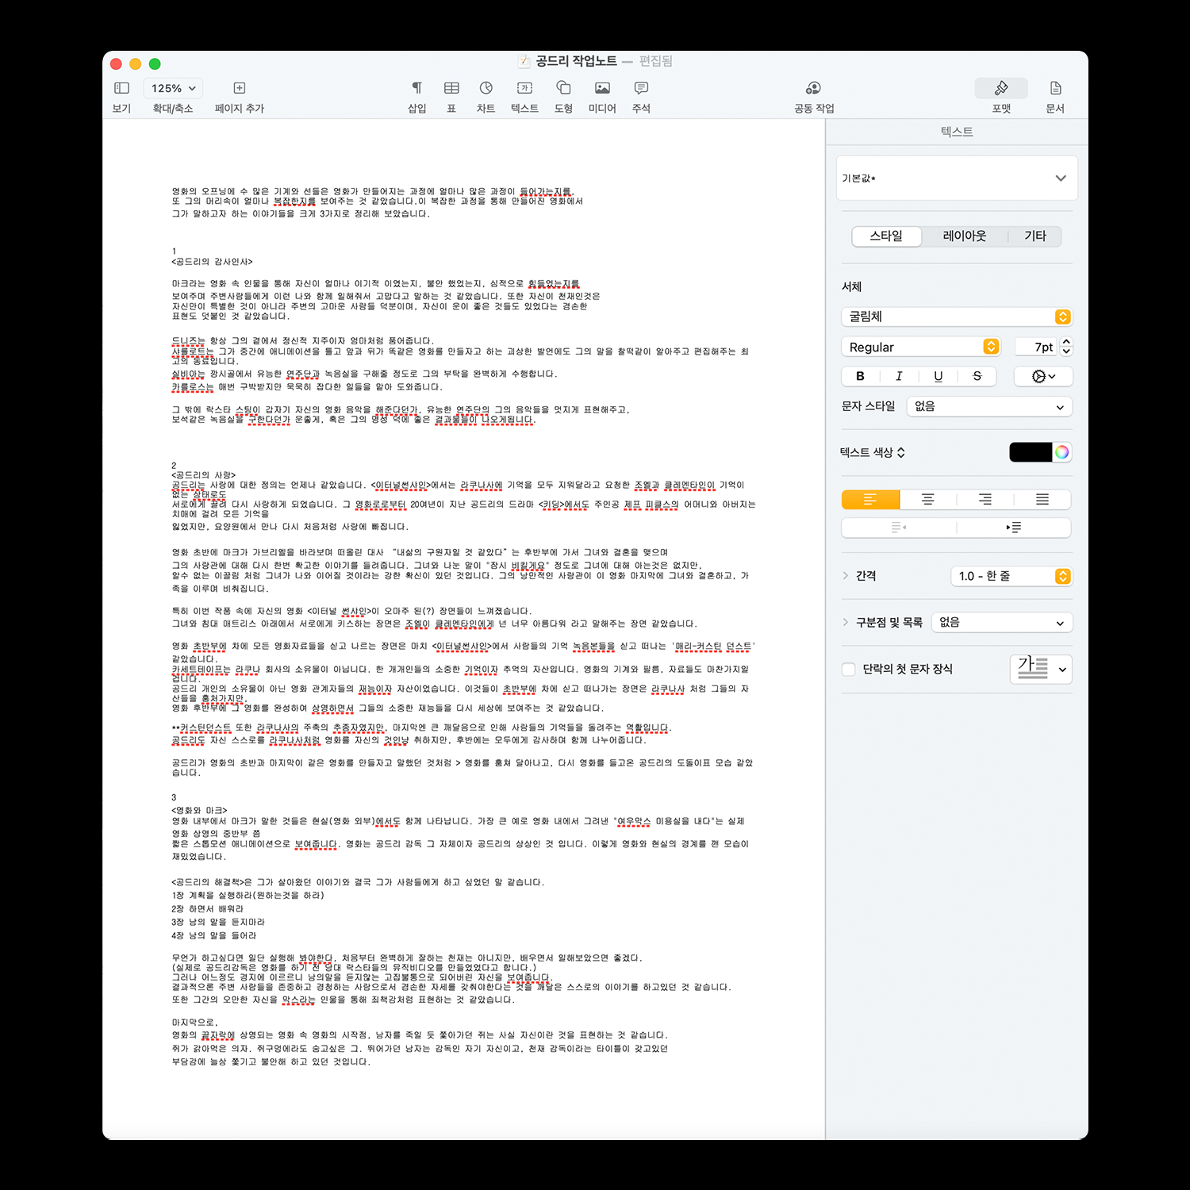Click the line 1장 계획을 실행하라
The image size is (1190, 1190).
coord(248,895)
